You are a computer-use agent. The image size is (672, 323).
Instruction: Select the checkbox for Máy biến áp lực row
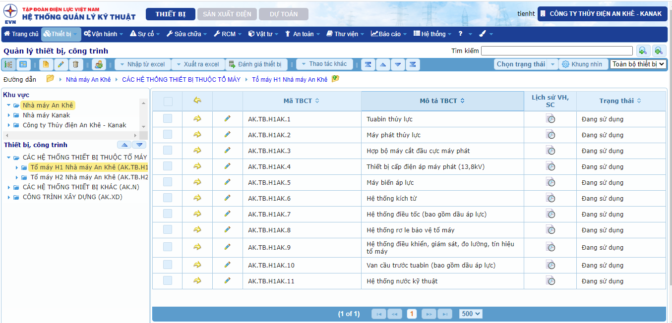168,182
